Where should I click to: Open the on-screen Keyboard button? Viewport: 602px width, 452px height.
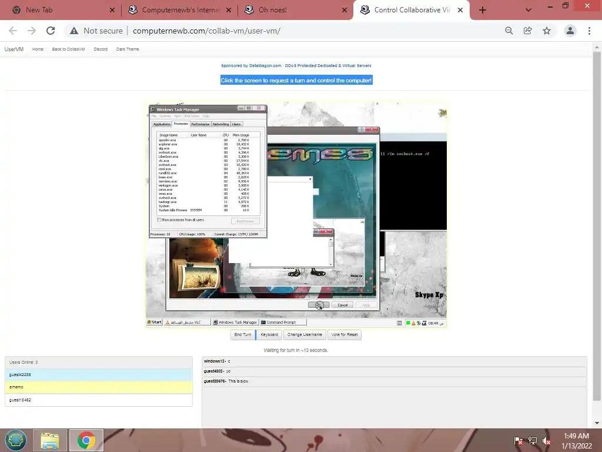269,335
